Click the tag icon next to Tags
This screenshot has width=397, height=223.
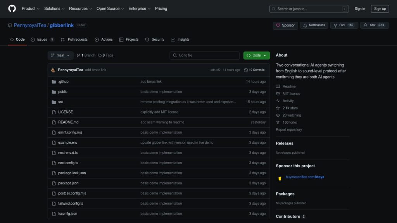tap(100, 55)
